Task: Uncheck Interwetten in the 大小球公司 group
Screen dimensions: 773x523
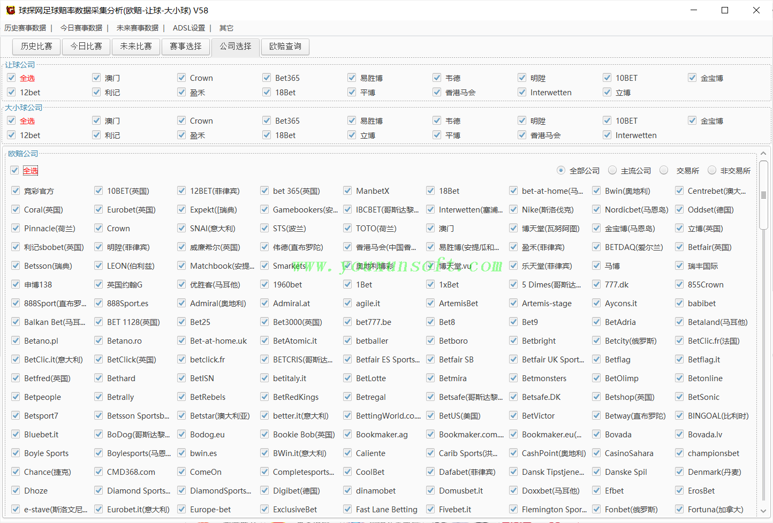Action: pos(607,135)
